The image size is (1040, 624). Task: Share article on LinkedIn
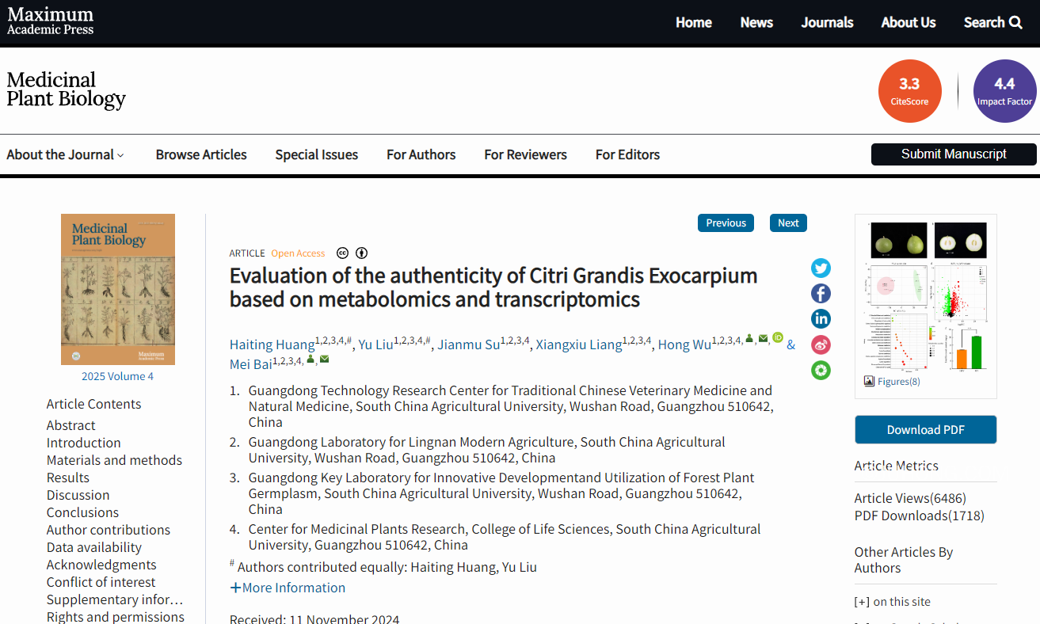tap(821, 319)
